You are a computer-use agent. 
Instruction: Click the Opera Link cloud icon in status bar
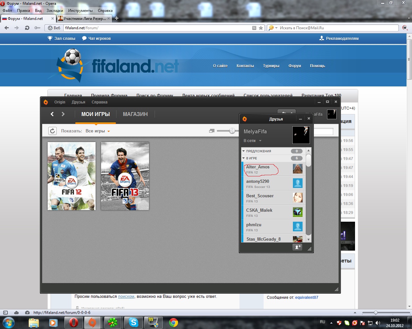(x=16, y=313)
